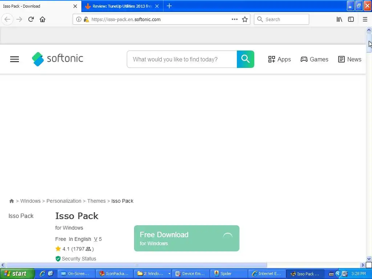372x279 pixels.
Task: Click the home icon in the breadcrumb
Action: coord(11,201)
